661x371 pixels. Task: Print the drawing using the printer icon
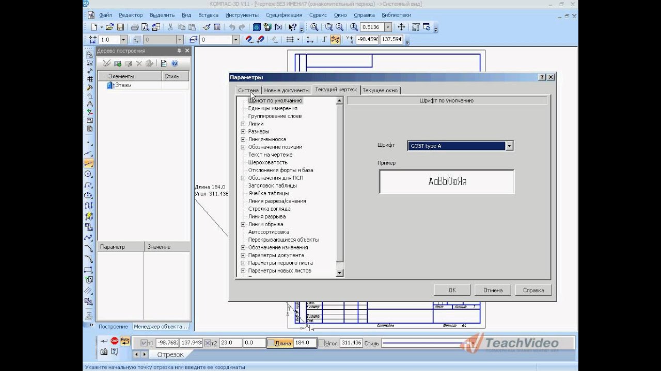134,27
